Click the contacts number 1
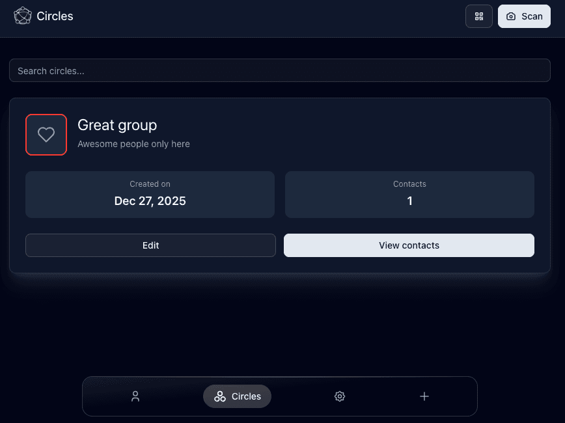 [409, 201]
